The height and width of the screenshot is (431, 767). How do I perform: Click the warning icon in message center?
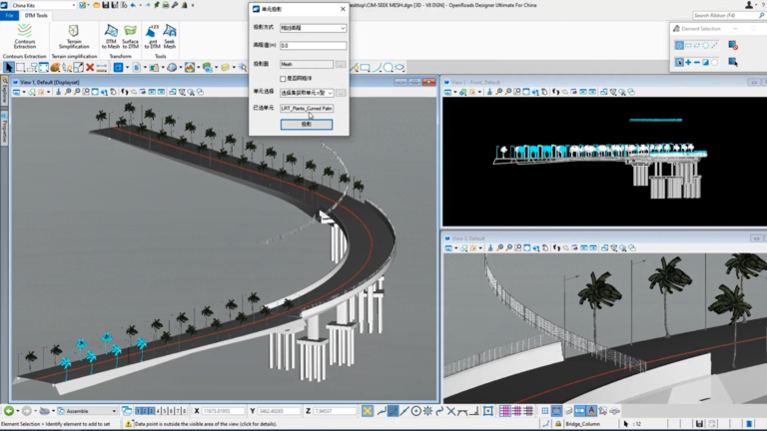pos(128,424)
